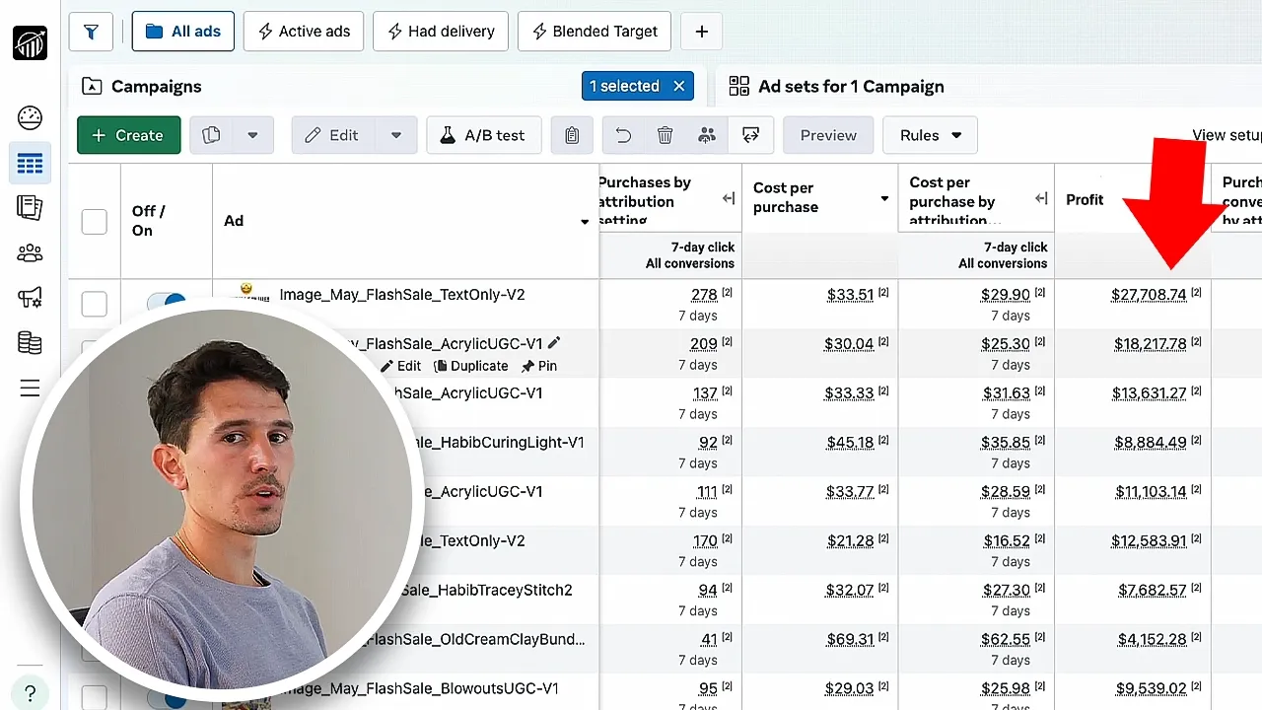The width and height of the screenshot is (1262, 710).
Task: Open Account overview gauge icon in sidebar
Action: click(30, 118)
